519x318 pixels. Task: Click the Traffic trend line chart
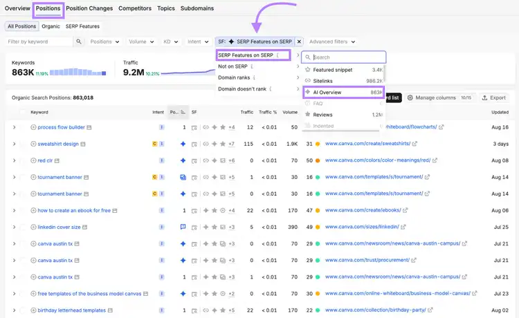188,72
